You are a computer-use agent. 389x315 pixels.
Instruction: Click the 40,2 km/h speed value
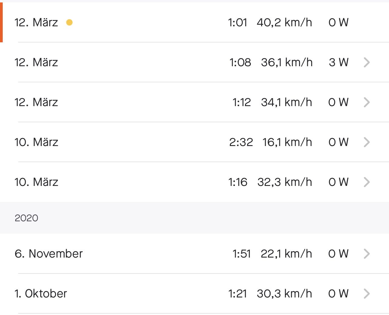tap(284, 22)
